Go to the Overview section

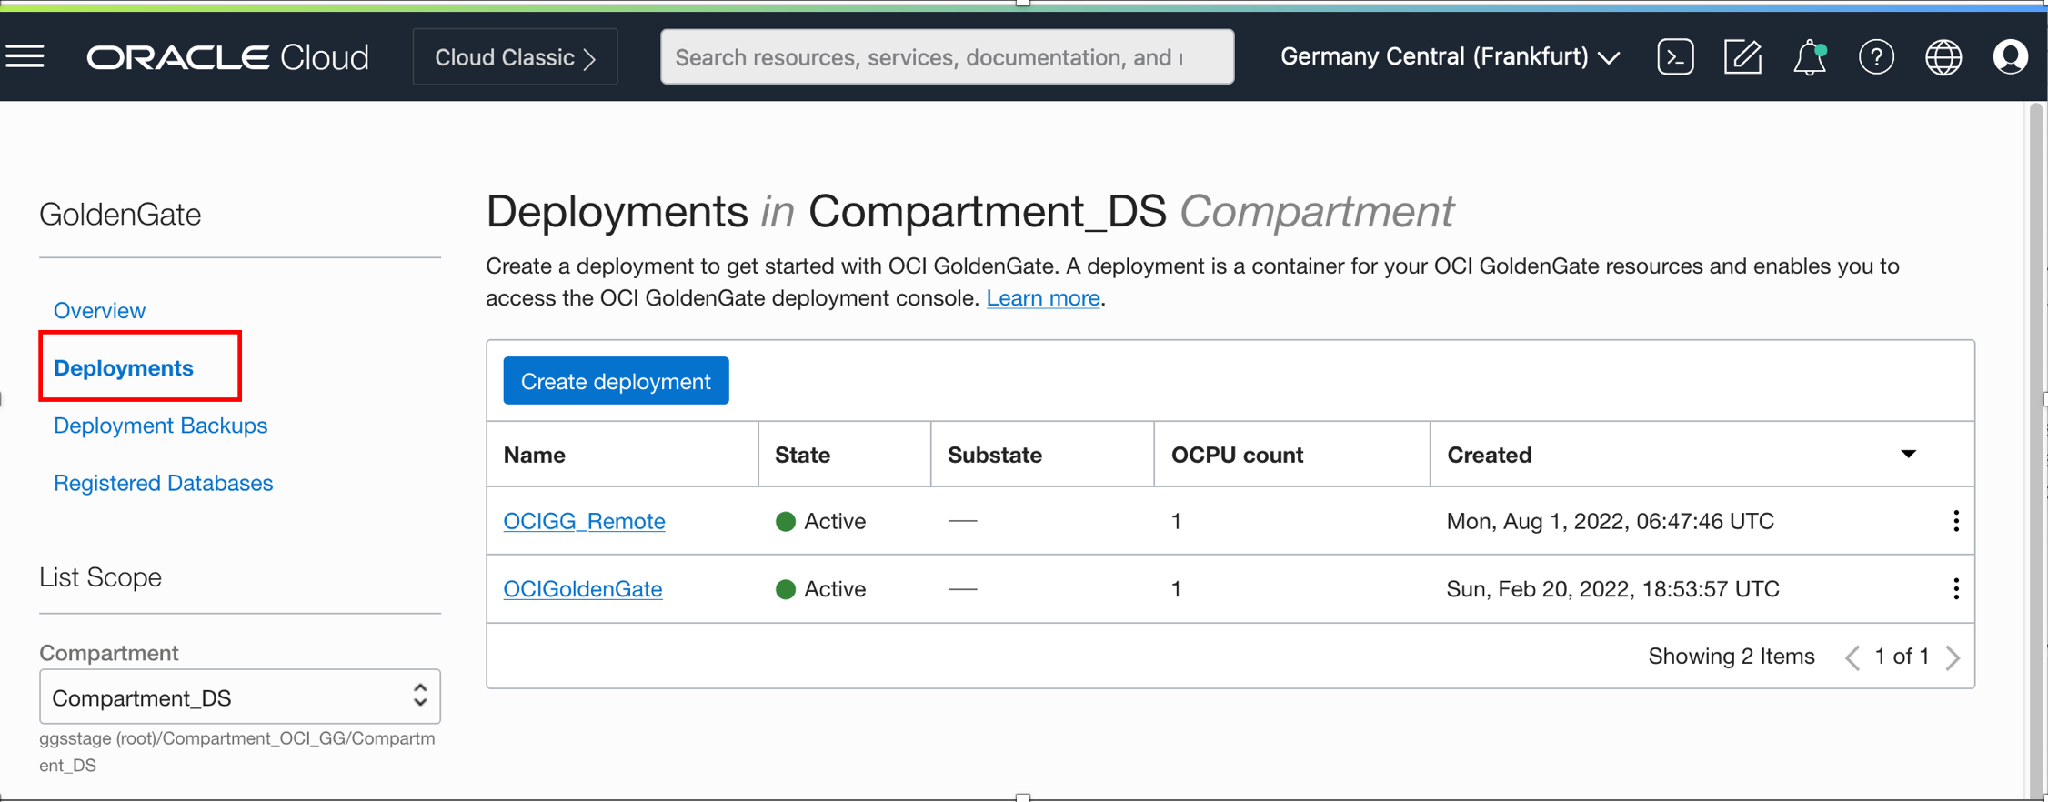[99, 311]
